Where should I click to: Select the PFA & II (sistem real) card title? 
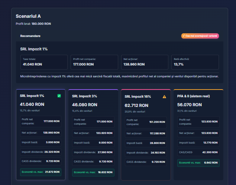pyautogui.click(x=193, y=96)
